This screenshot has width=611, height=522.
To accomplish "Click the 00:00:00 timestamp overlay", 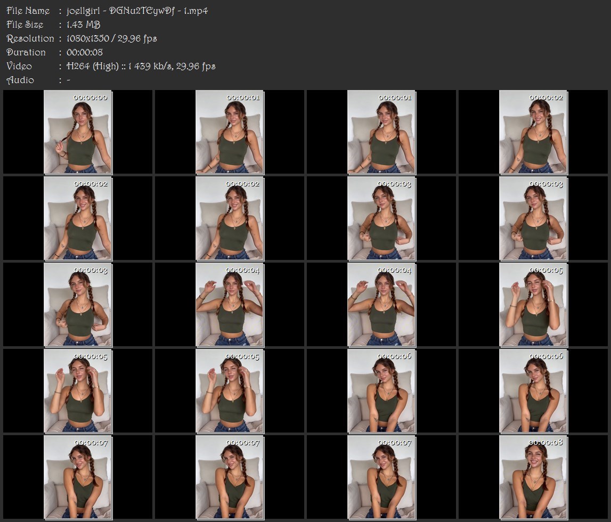I will coord(90,98).
